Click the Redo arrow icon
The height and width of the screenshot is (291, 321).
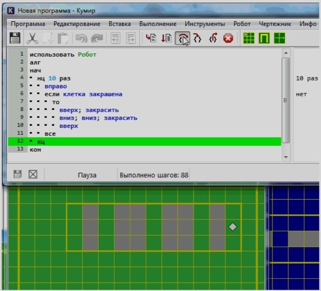[x=97, y=38]
